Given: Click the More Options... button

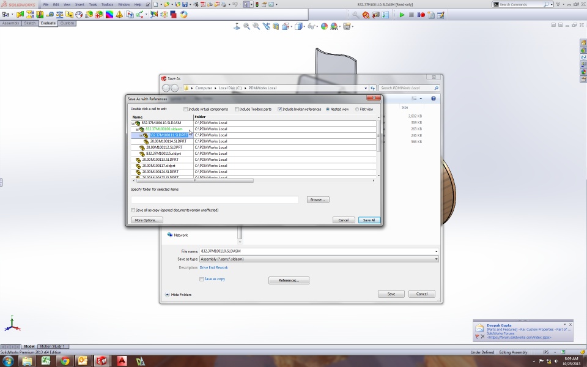Looking at the screenshot, I should pyautogui.click(x=147, y=220).
